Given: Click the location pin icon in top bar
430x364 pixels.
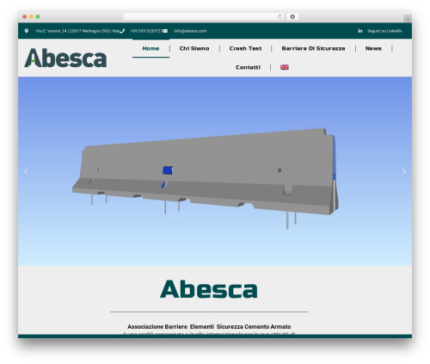Looking at the screenshot, I should point(27,31).
